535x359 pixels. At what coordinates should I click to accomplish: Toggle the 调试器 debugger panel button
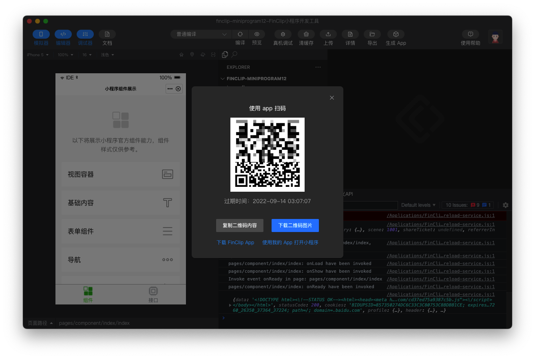pyautogui.click(x=85, y=35)
